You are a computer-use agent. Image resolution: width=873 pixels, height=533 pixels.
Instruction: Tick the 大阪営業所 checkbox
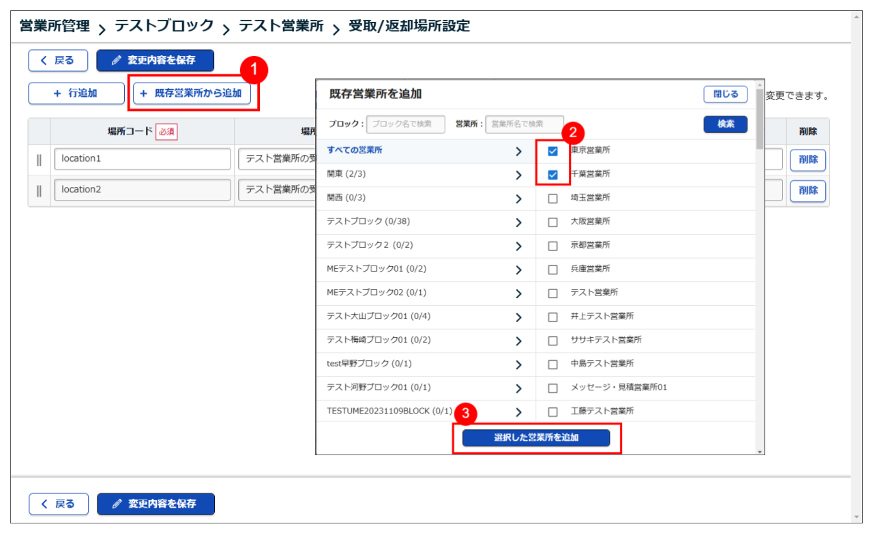click(x=553, y=222)
